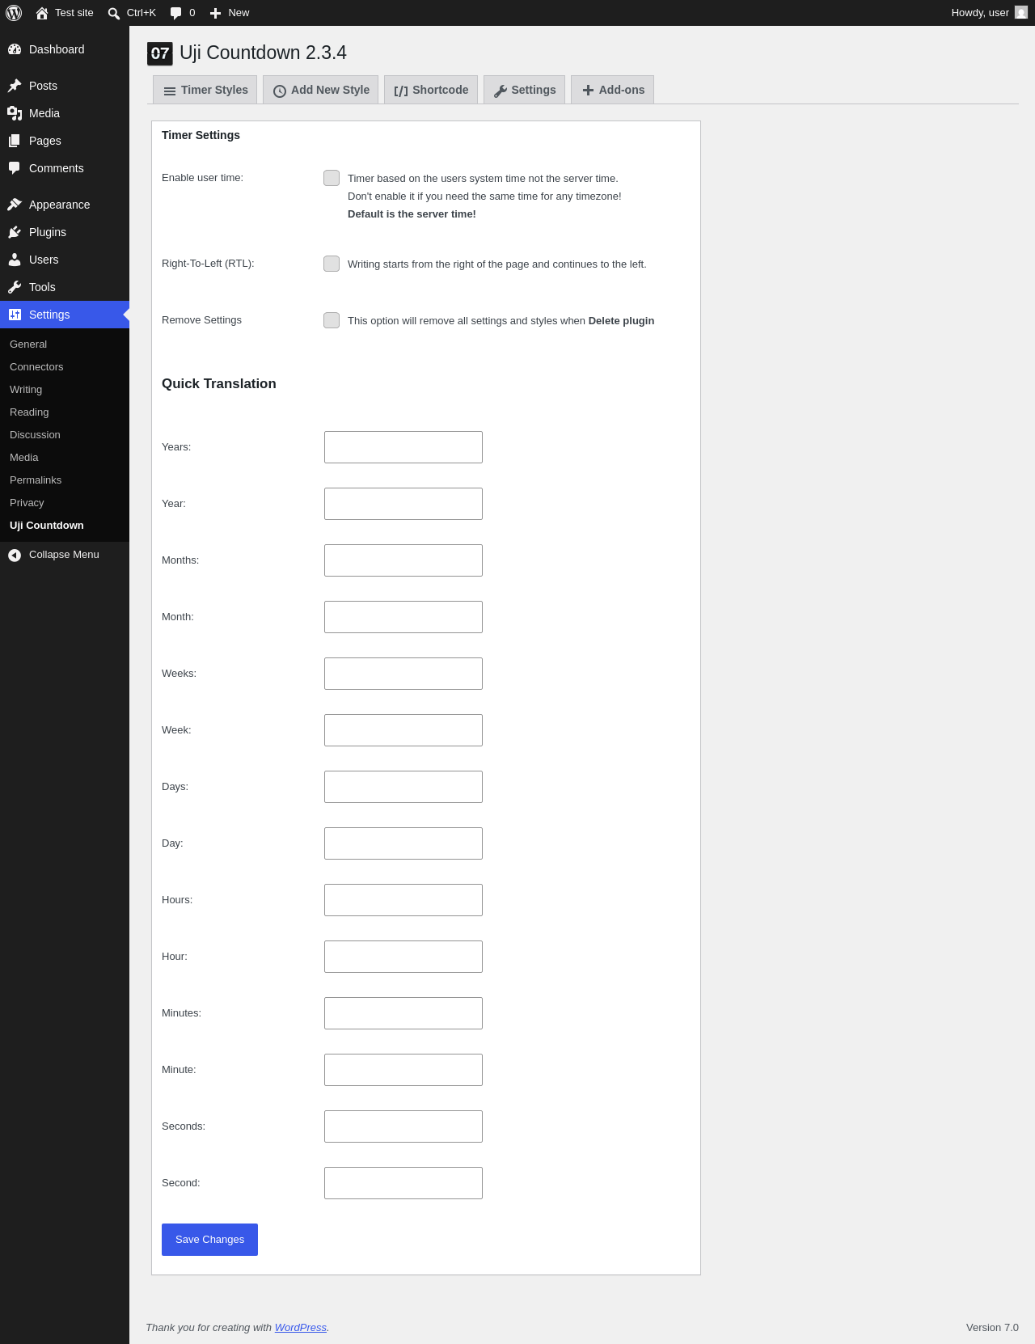1035x1344 pixels.
Task: Open Permalinks settings submenu
Action: pyautogui.click(x=65, y=480)
